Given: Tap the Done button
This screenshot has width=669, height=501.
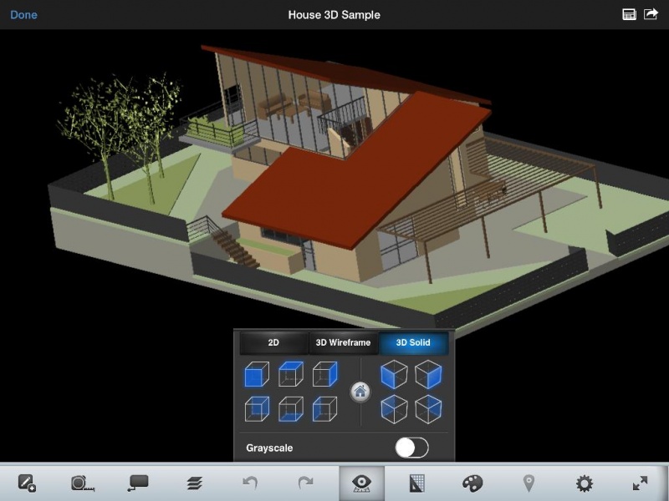Looking at the screenshot, I should (23, 15).
